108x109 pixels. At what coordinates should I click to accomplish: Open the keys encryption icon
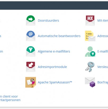90,67
